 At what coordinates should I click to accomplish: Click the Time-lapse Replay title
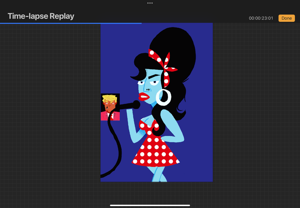(x=41, y=16)
